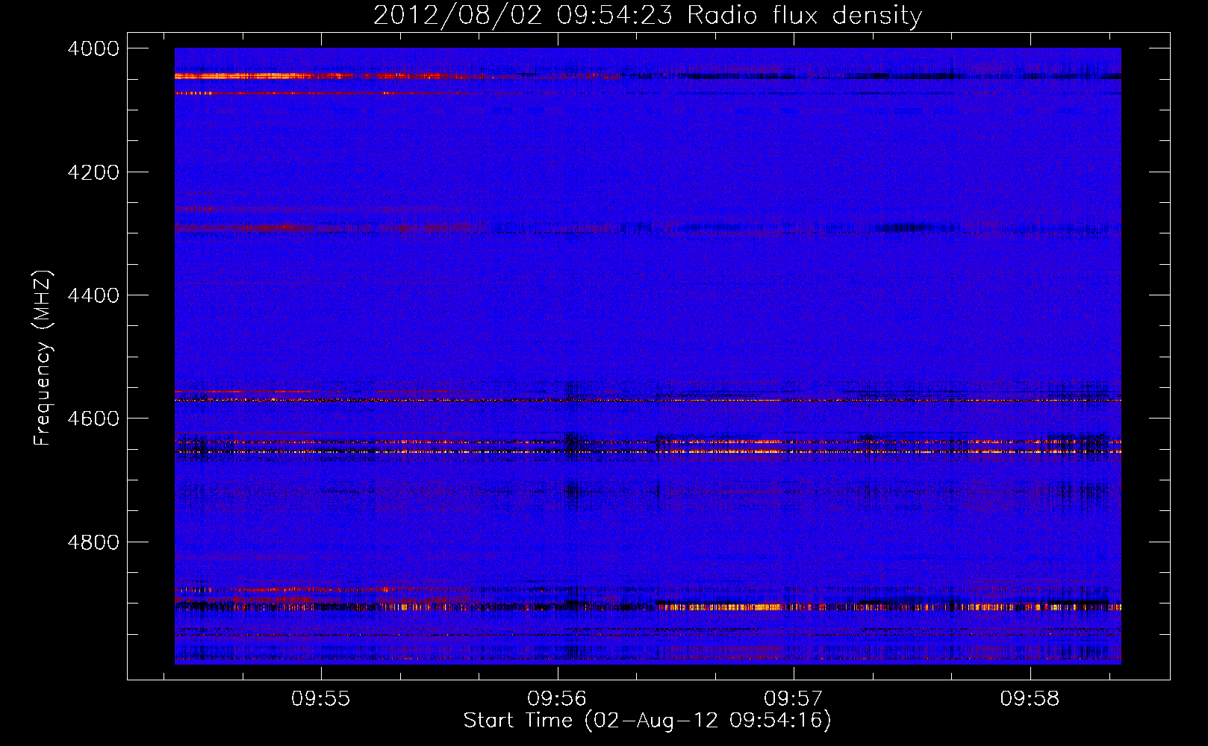Click the 4800 frequency tick label

click(93, 542)
